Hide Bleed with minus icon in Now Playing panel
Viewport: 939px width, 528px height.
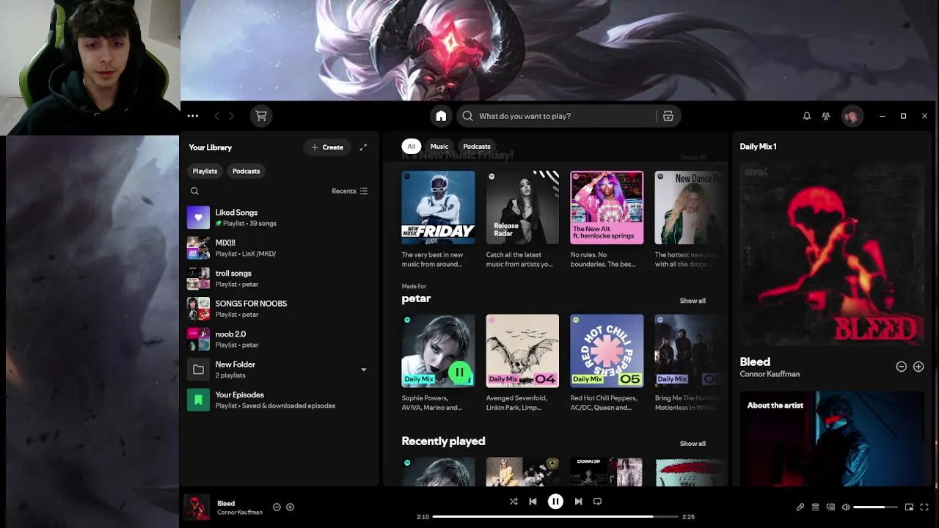pos(901,367)
